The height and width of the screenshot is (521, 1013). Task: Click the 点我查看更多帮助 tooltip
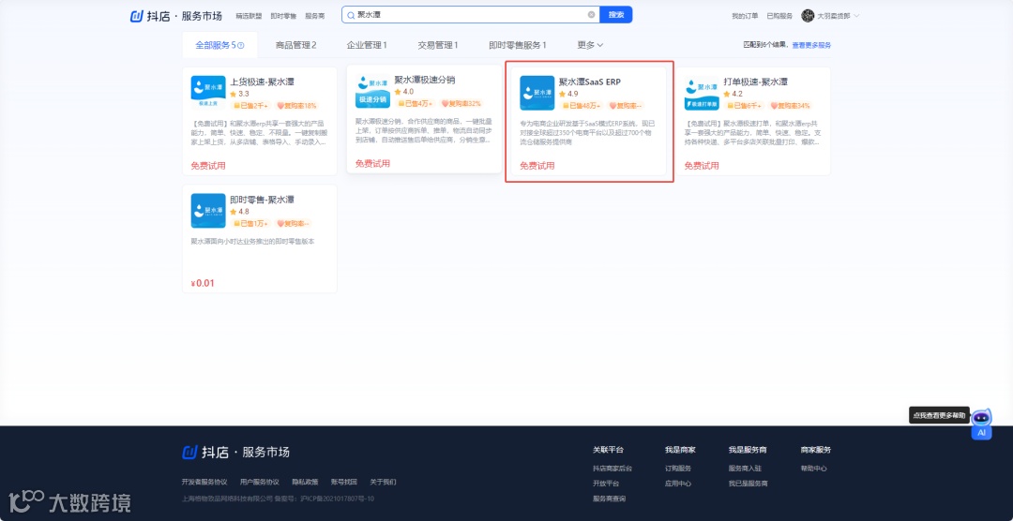coord(939,415)
